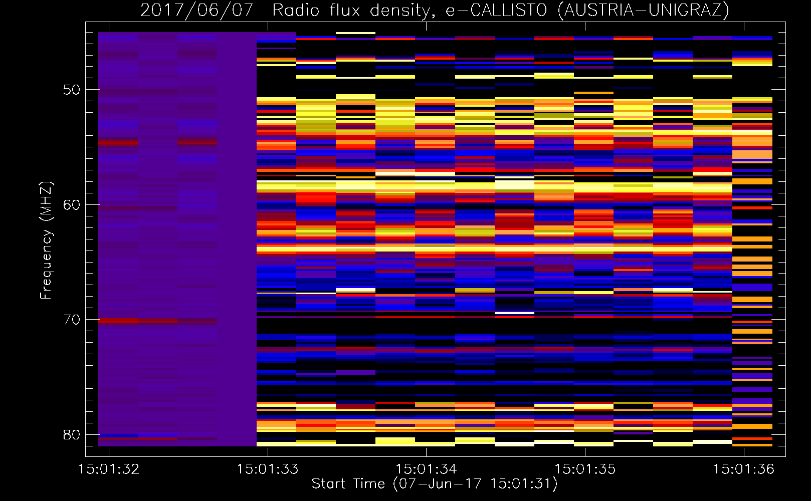
Task: Click the 15:01:34 time tick label
Action: coord(426,469)
